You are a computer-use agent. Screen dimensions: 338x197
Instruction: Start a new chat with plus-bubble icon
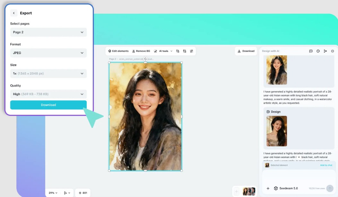[311, 51]
